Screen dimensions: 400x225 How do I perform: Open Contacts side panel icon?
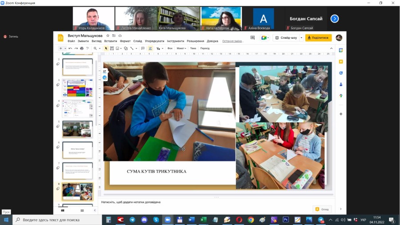pyautogui.click(x=341, y=84)
